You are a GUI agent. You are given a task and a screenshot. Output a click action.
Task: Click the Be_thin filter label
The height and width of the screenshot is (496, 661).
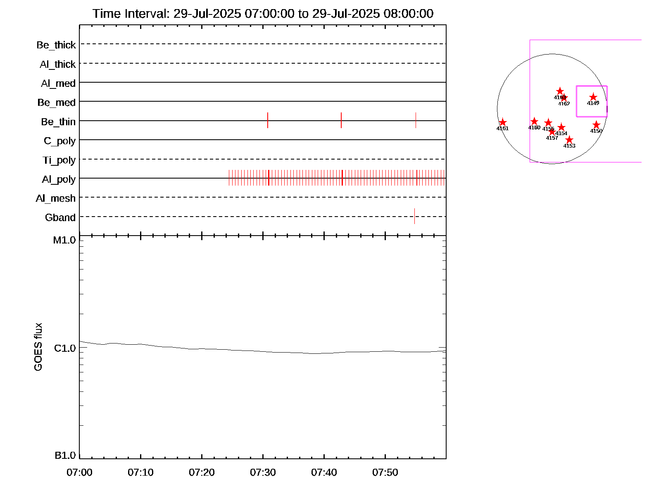(58, 122)
